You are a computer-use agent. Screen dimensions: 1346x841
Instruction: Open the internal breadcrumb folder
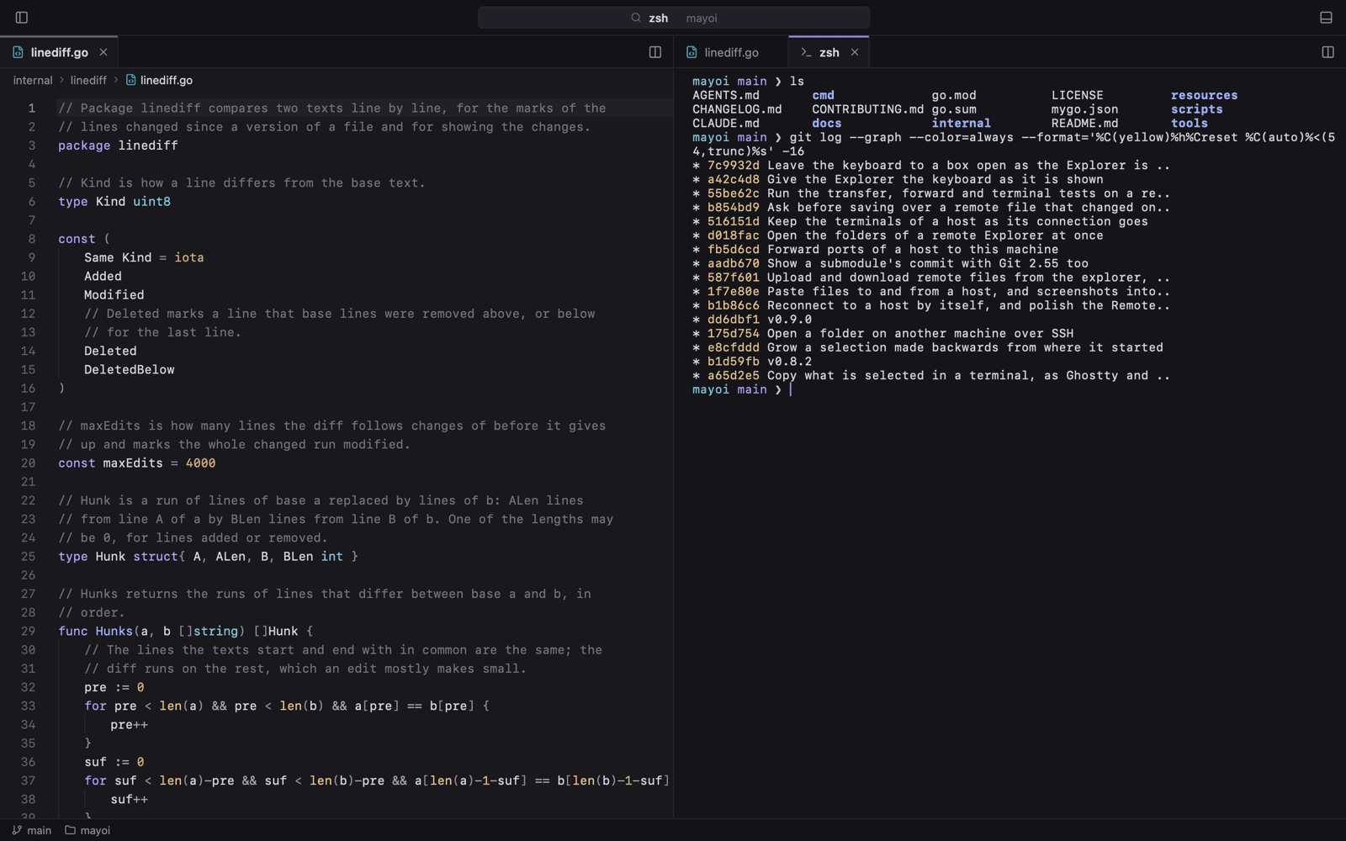[x=33, y=80]
